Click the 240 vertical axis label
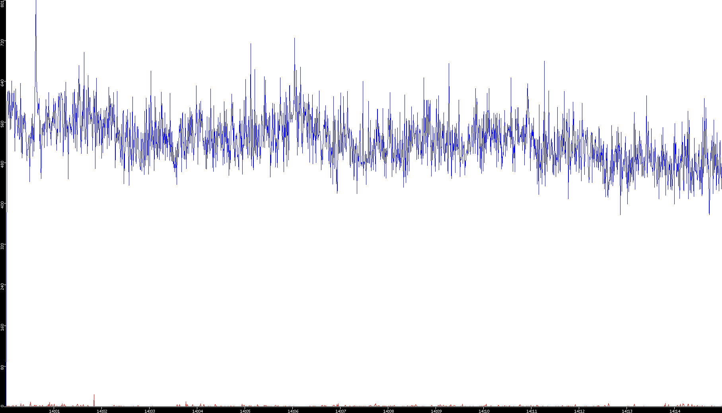The width and height of the screenshot is (722, 413). pos(2,286)
